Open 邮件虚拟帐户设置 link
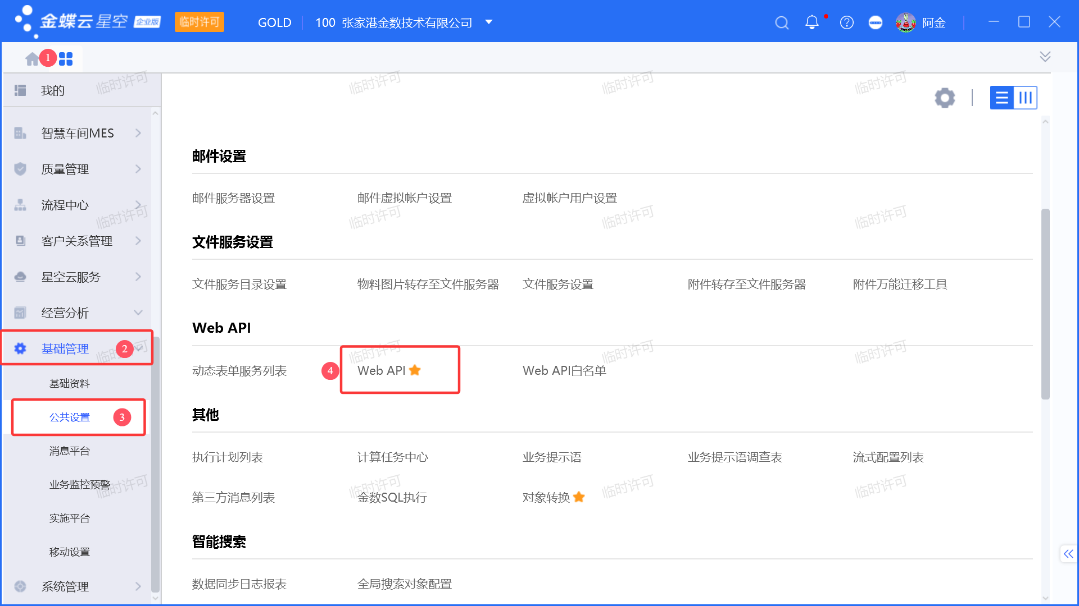1079x606 pixels. pos(405,198)
